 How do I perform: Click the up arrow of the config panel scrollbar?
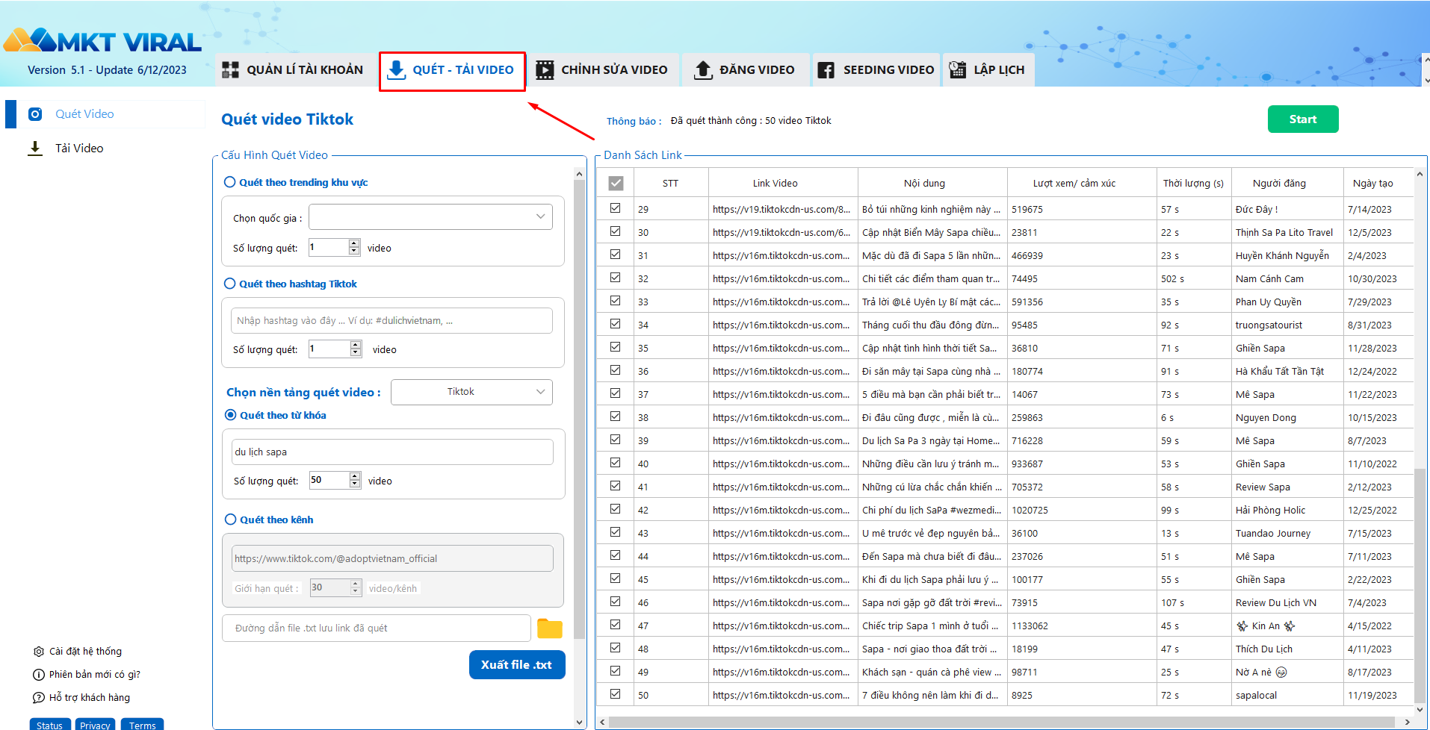pos(580,173)
